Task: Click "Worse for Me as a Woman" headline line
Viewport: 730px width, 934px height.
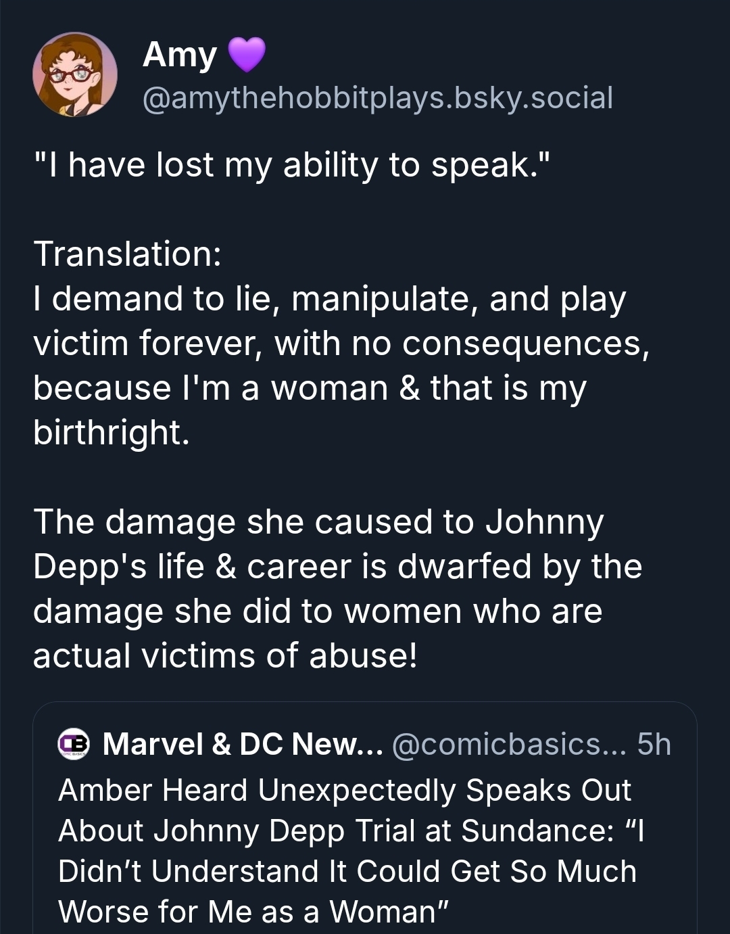Action: coord(254,911)
